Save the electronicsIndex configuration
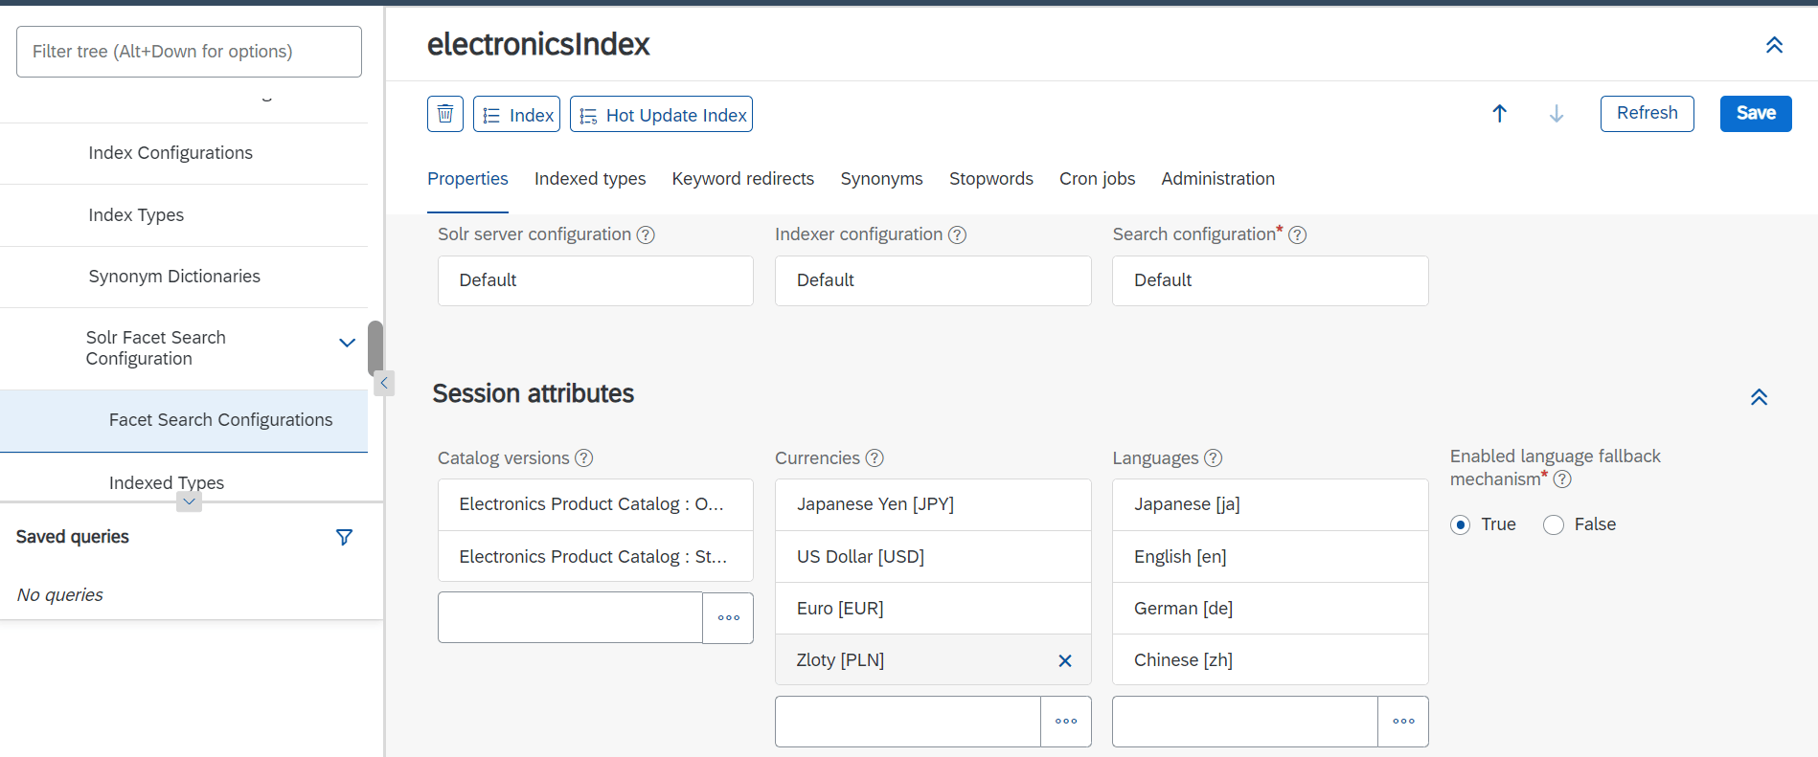 point(1756,114)
